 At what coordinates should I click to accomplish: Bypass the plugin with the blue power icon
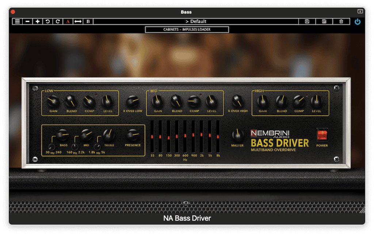(357, 22)
